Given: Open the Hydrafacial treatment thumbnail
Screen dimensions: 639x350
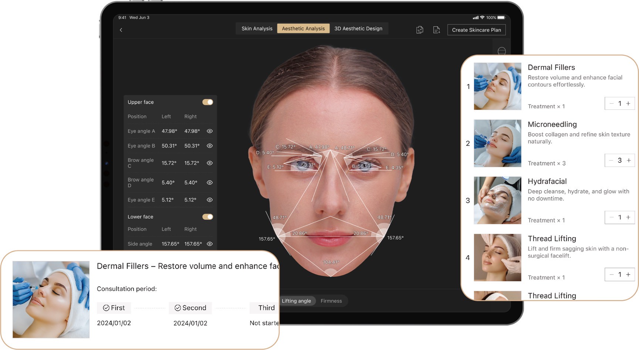Looking at the screenshot, I should click(x=497, y=200).
